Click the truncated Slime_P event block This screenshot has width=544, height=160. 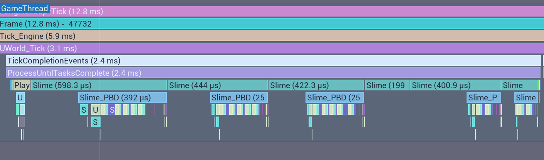(x=484, y=98)
